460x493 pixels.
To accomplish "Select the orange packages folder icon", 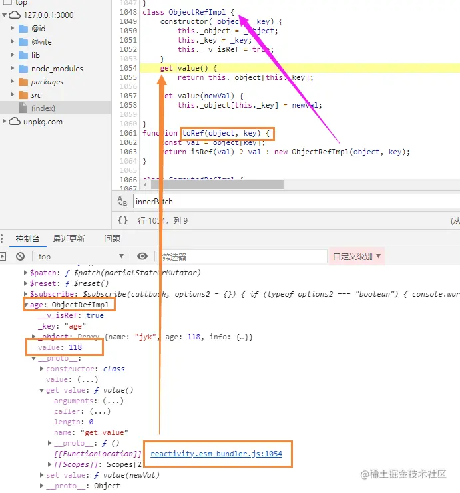I will pyautogui.click(x=23, y=82).
